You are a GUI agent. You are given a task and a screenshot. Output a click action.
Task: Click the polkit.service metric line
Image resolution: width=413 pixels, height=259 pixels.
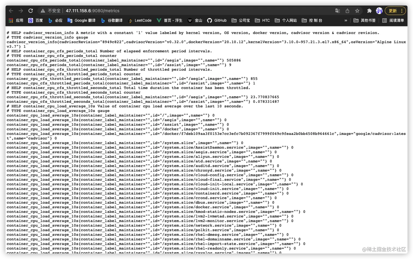143,230
